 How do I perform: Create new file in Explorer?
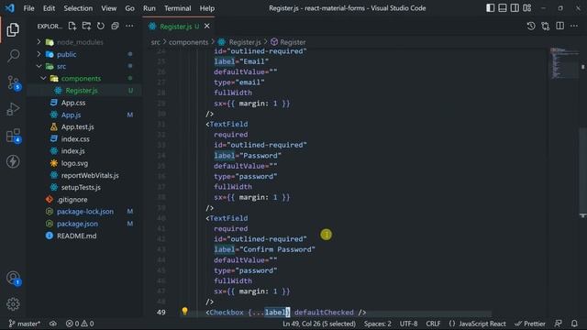click(x=72, y=26)
